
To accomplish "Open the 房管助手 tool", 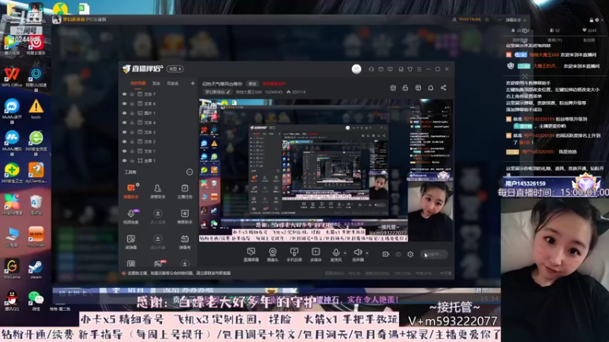I will (x=158, y=192).
